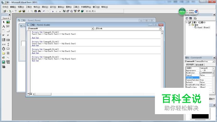217x122 pixels.
Task: Open the Add Form dropdown arrow in the toolbar
Action: pos(13,11)
